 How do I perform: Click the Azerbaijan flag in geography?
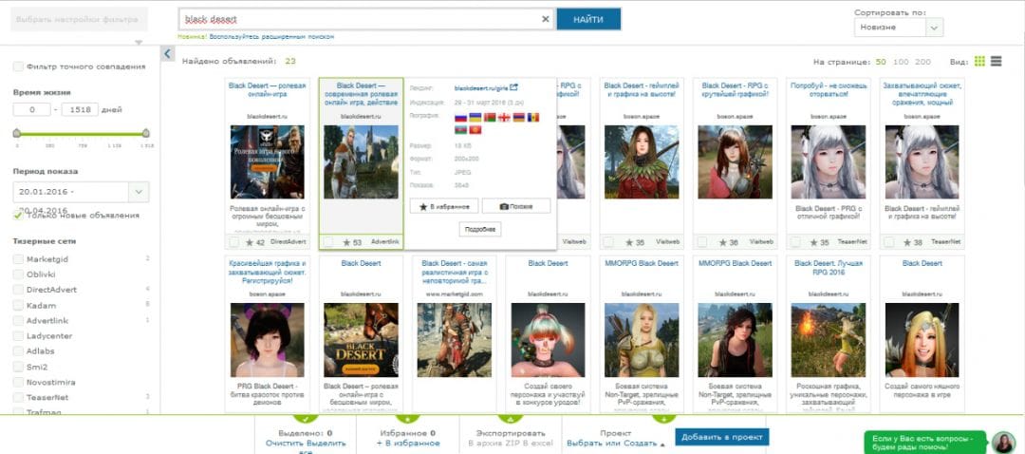pos(460,130)
